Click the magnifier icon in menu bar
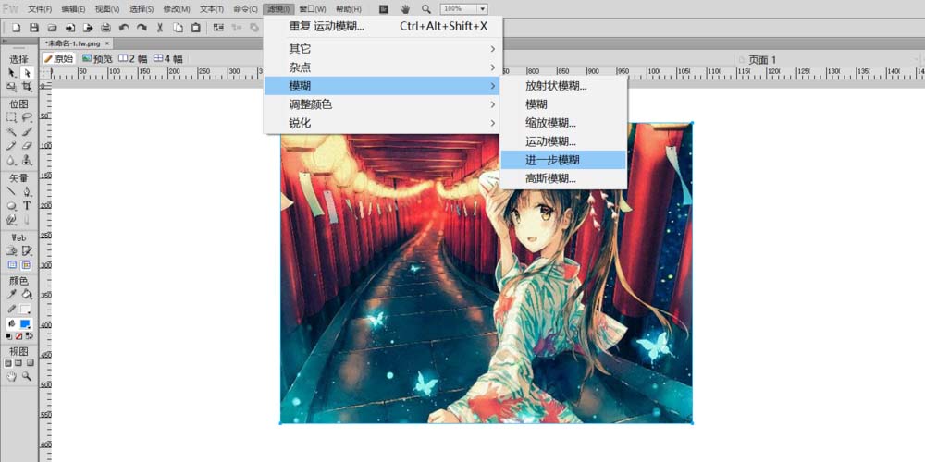Viewport: 925px width, 462px height. click(425, 9)
